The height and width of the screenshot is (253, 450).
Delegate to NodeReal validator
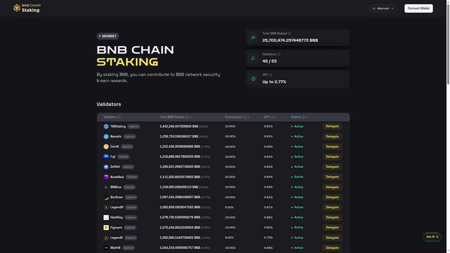tap(332, 177)
